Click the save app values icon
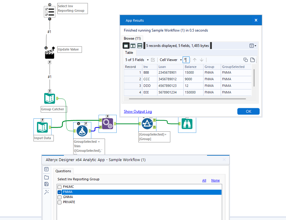 (46, 184)
